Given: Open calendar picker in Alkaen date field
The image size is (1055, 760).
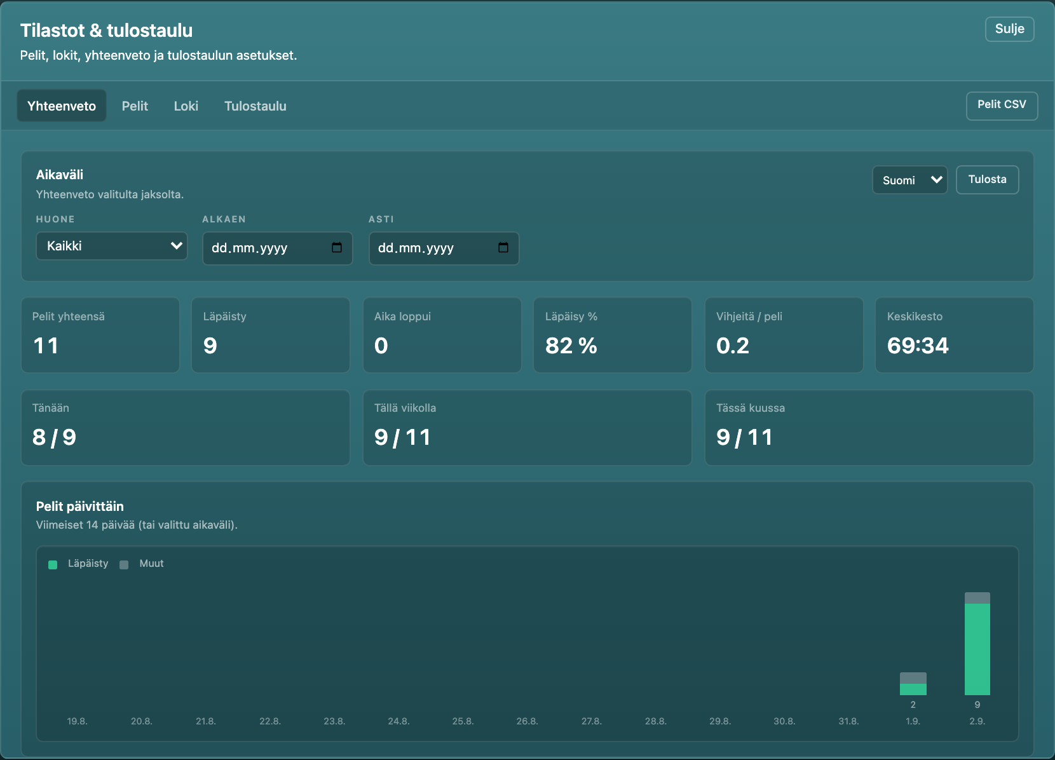Looking at the screenshot, I should 337,248.
